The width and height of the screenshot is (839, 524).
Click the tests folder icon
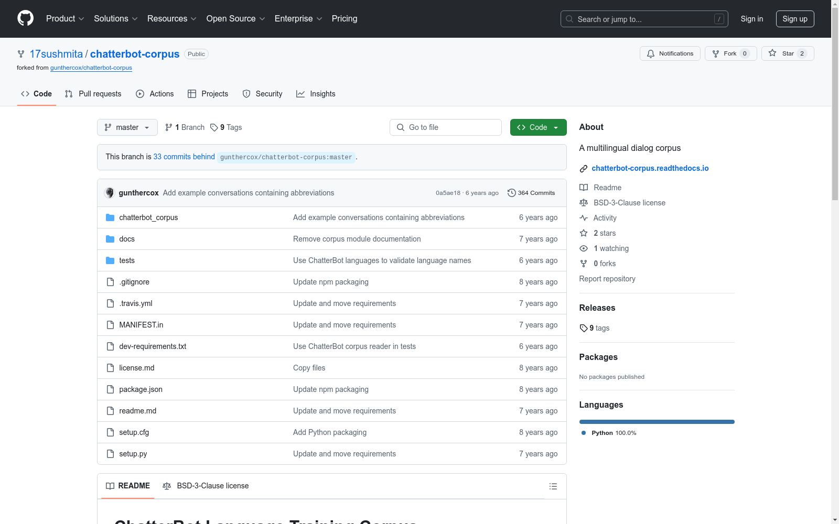110,260
